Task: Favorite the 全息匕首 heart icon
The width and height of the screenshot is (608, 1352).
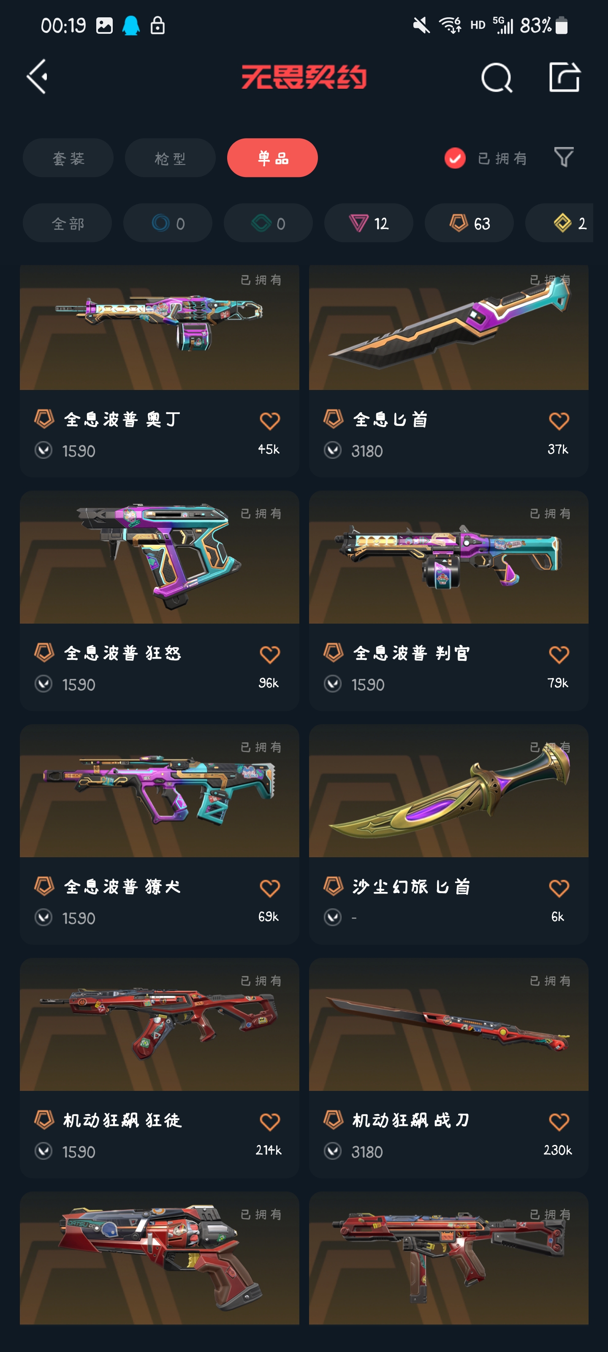Action: (559, 421)
